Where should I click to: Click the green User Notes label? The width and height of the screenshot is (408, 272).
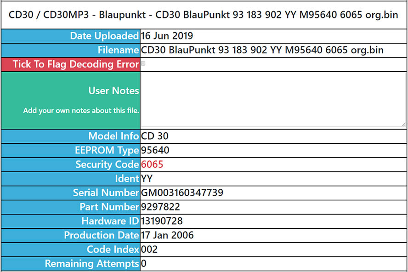pyautogui.click(x=113, y=91)
